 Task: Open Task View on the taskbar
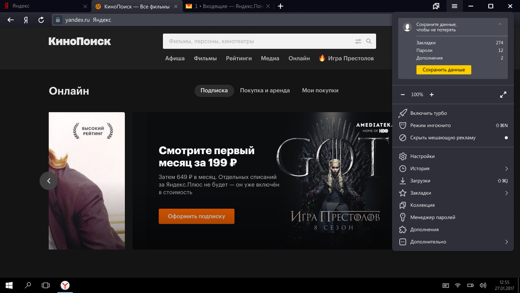45,285
